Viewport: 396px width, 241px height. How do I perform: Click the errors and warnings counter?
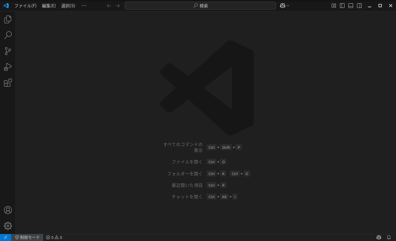click(54, 237)
